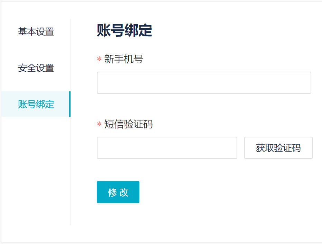Switch to the security settings section
The image size is (322, 244).
(x=36, y=68)
